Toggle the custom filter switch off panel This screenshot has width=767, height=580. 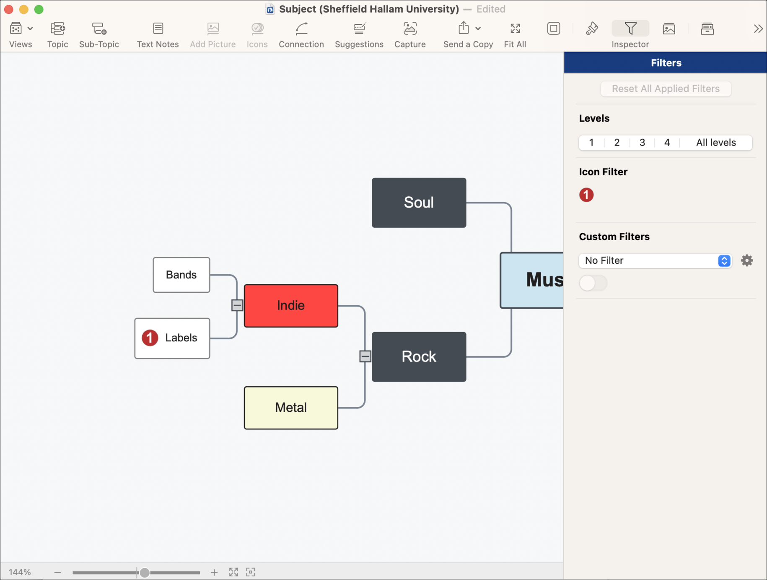(x=593, y=283)
